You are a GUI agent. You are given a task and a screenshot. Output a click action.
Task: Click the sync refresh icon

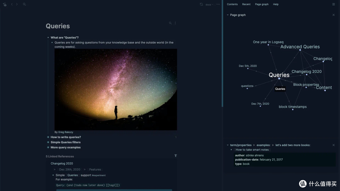click(x=201, y=4)
